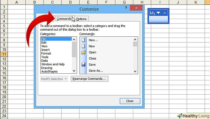This screenshot has height=119, width=210.
Task: Select the New... command text
Action: 93,40
